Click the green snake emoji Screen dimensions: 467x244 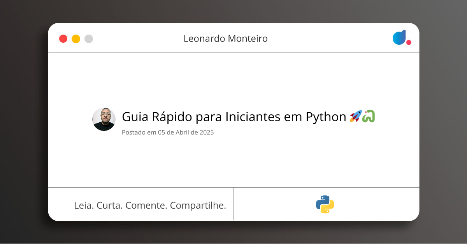click(x=369, y=116)
